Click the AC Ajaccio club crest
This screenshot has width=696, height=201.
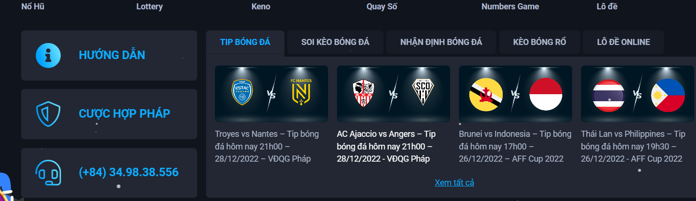click(363, 92)
